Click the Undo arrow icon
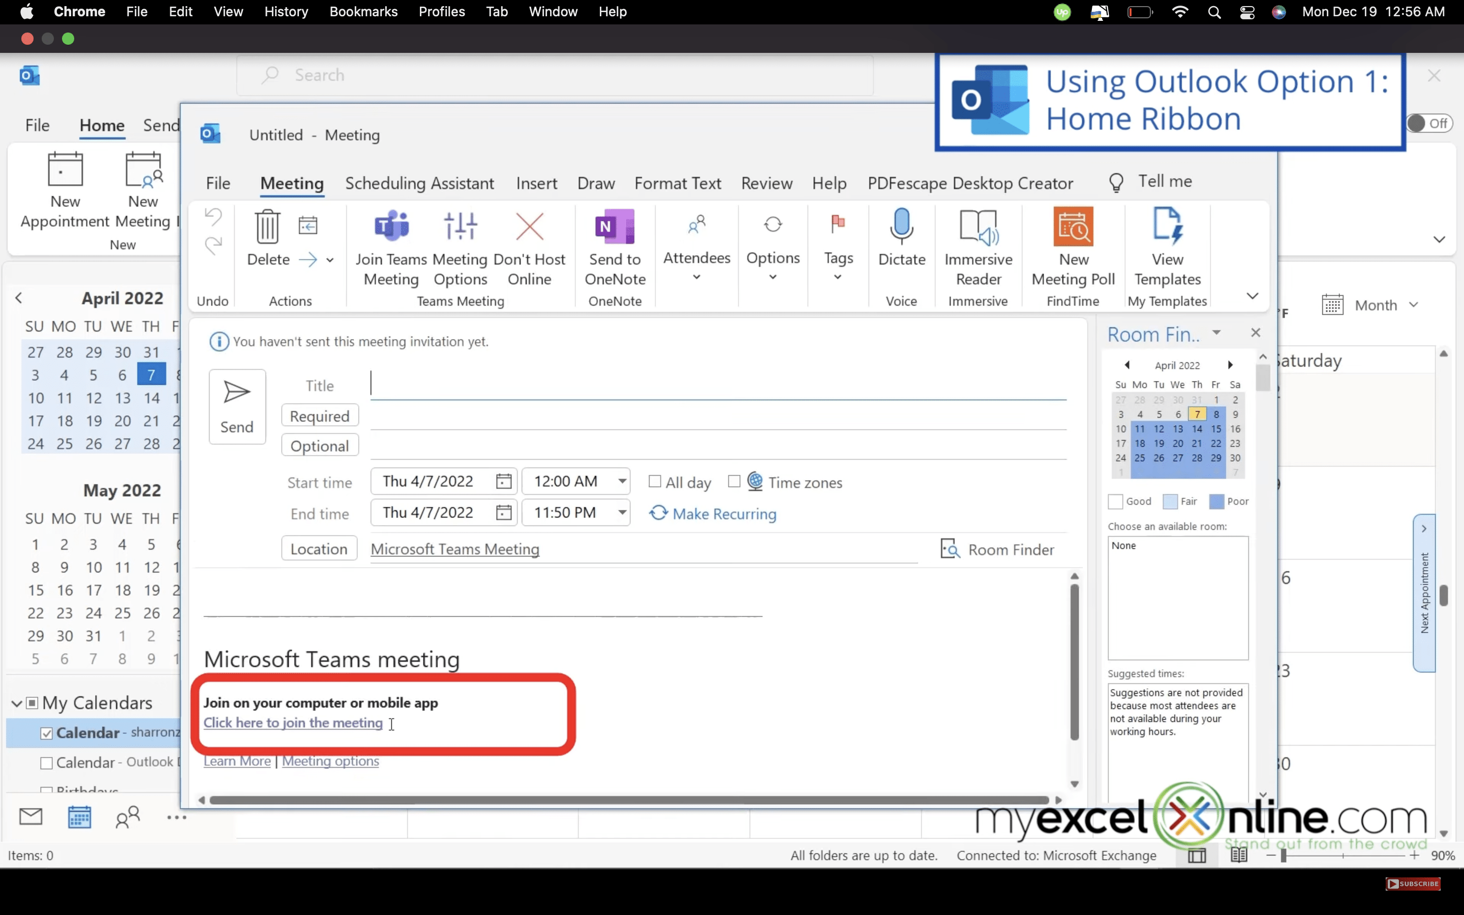Image resolution: width=1464 pixels, height=915 pixels. [x=213, y=216]
